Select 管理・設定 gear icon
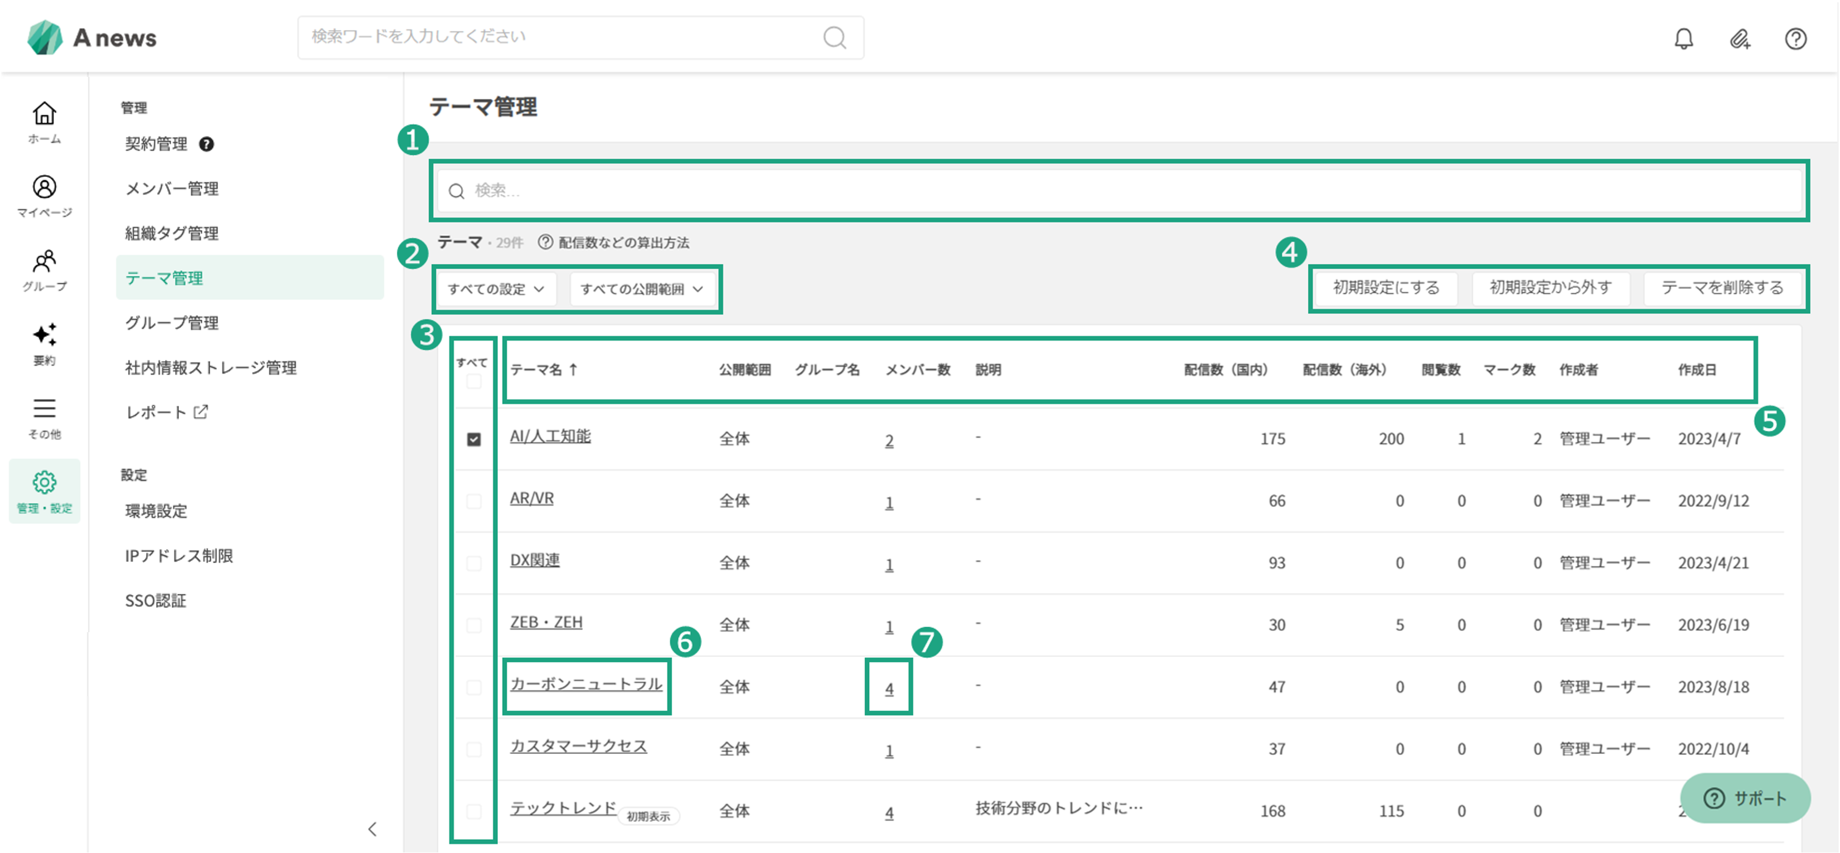This screenshot has height=853, width=1840. [44, 492]
